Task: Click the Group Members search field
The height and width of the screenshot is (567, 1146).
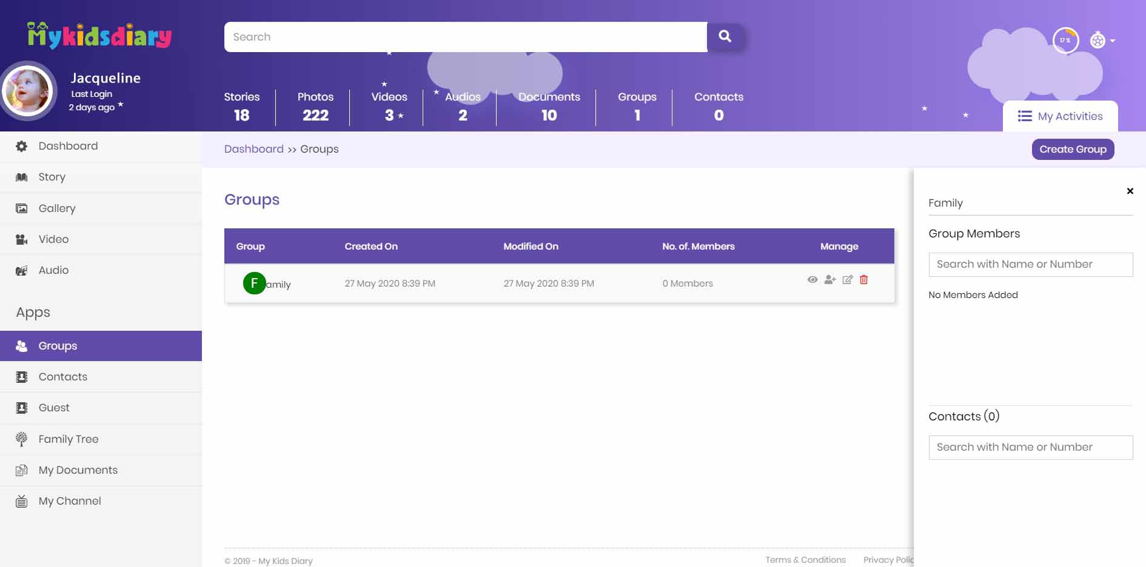Action: click(x=1030, y=265)
